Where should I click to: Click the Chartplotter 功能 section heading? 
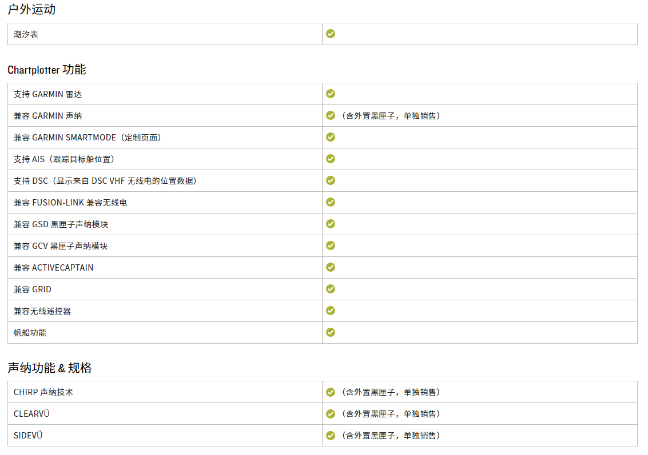pyautogui.click(x=47, y=70)
